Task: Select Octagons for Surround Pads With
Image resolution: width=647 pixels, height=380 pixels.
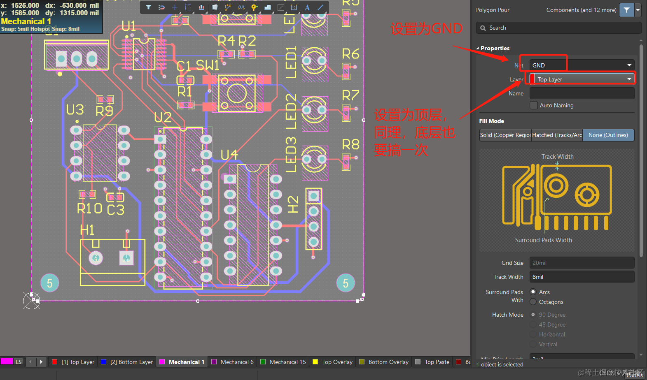Action: click(533, 302)
